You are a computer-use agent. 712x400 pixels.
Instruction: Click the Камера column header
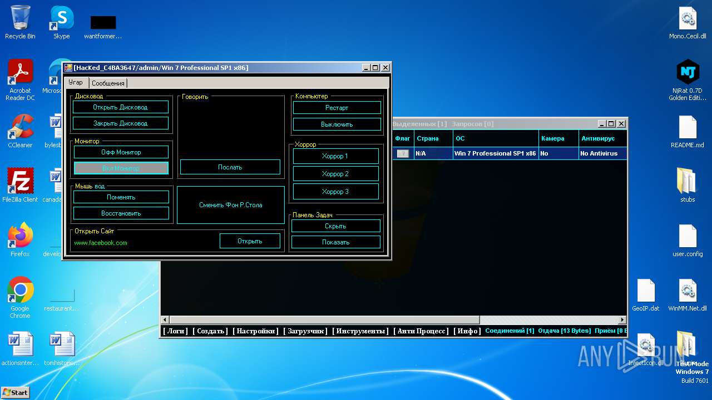558,138
